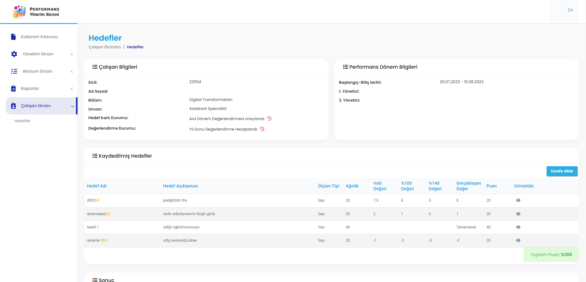
Task: Open Kullanım Kılavuzu menu item
Action: point(41,37)
